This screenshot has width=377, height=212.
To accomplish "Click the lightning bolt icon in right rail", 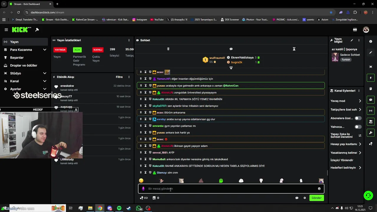I will 371,78.
